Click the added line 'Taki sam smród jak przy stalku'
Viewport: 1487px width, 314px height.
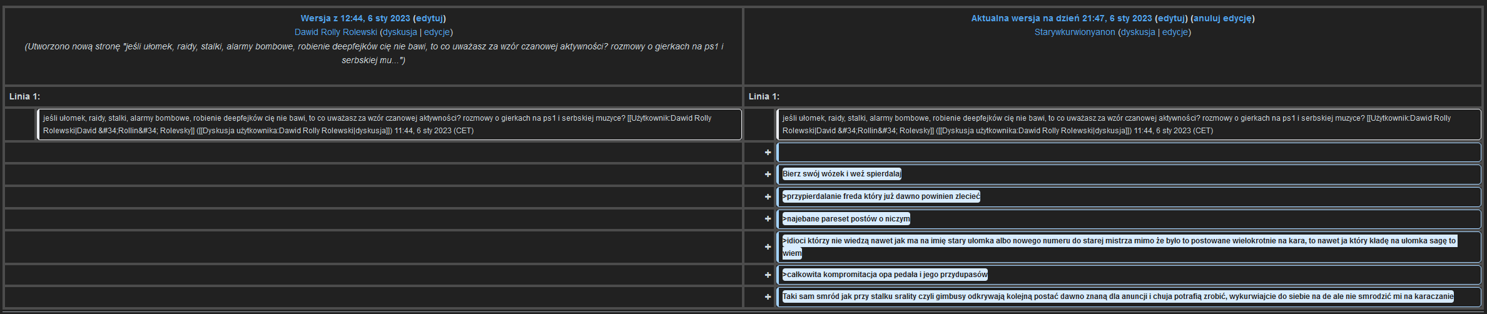pos(1129,296)
